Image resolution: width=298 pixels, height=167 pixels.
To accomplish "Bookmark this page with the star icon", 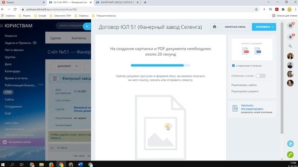I will coord(256,9).
